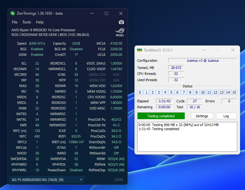Select thread status box 0
The width and height of the screenshot is (245, 190).
140,92
